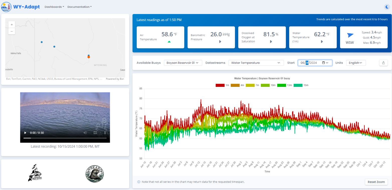Open the Available Buoys dropdown
Image resolution: width=392 pixels, height=190 pixels.
(183, 63)
